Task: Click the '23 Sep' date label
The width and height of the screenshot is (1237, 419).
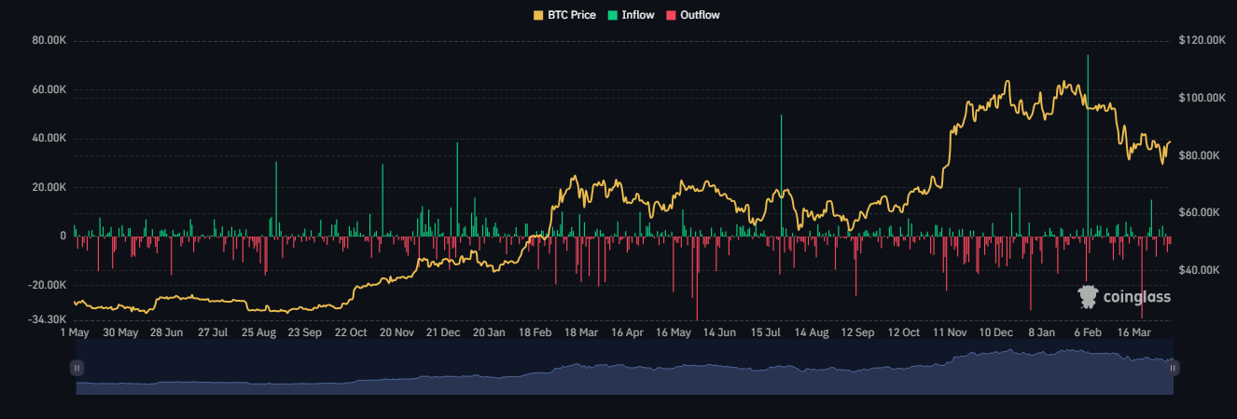Action: point(304,332)
